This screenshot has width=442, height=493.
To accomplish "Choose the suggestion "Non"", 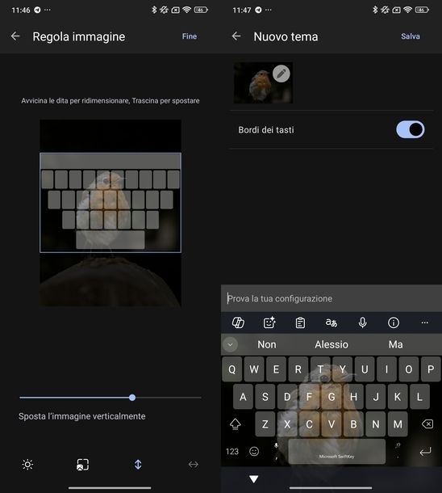I will click(267, 344).
